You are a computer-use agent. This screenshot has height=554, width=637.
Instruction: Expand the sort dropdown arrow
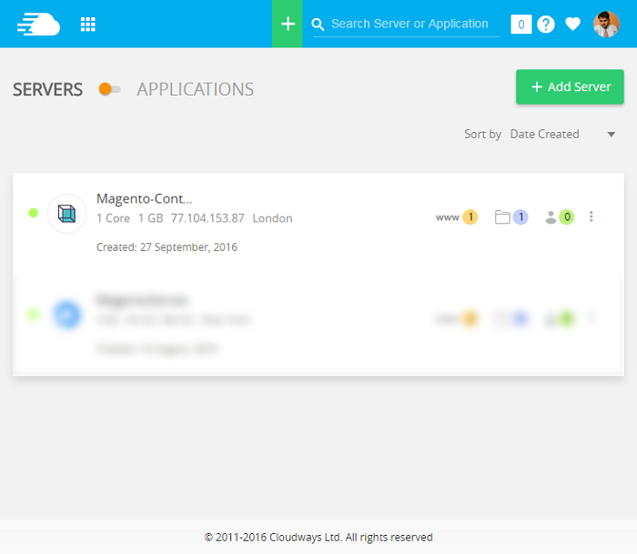611,135
